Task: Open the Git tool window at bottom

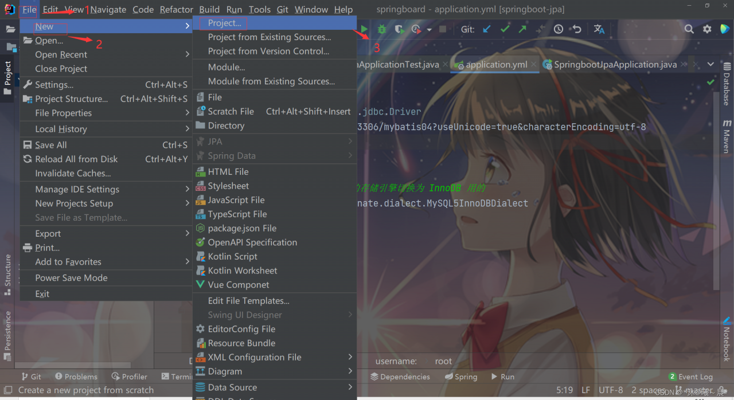Action: [31, 377]
